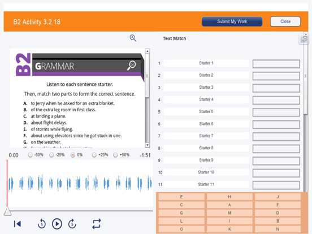This screenshot has height=234, width=312.
Task: Click the answer box for Starter 1
Action: (x=276, y=64)
